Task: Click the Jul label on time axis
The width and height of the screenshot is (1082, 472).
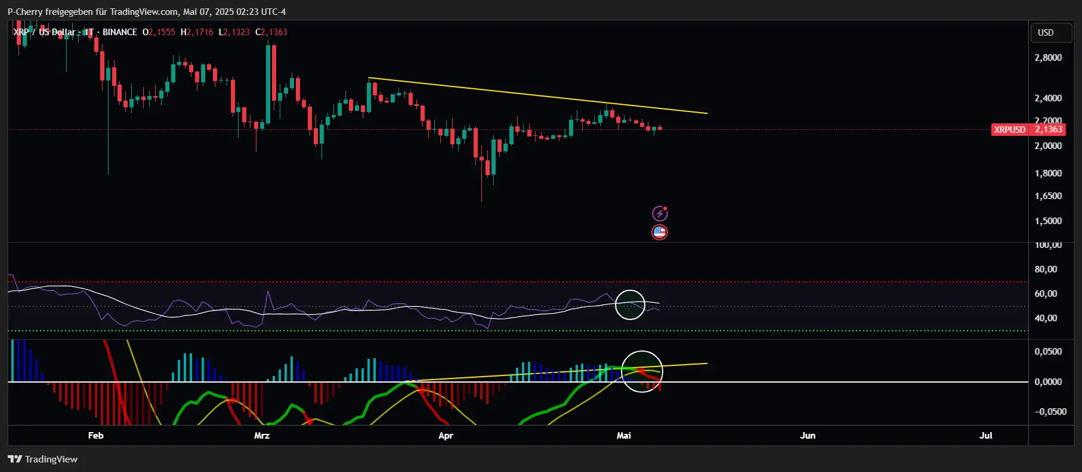Action: 986,436
